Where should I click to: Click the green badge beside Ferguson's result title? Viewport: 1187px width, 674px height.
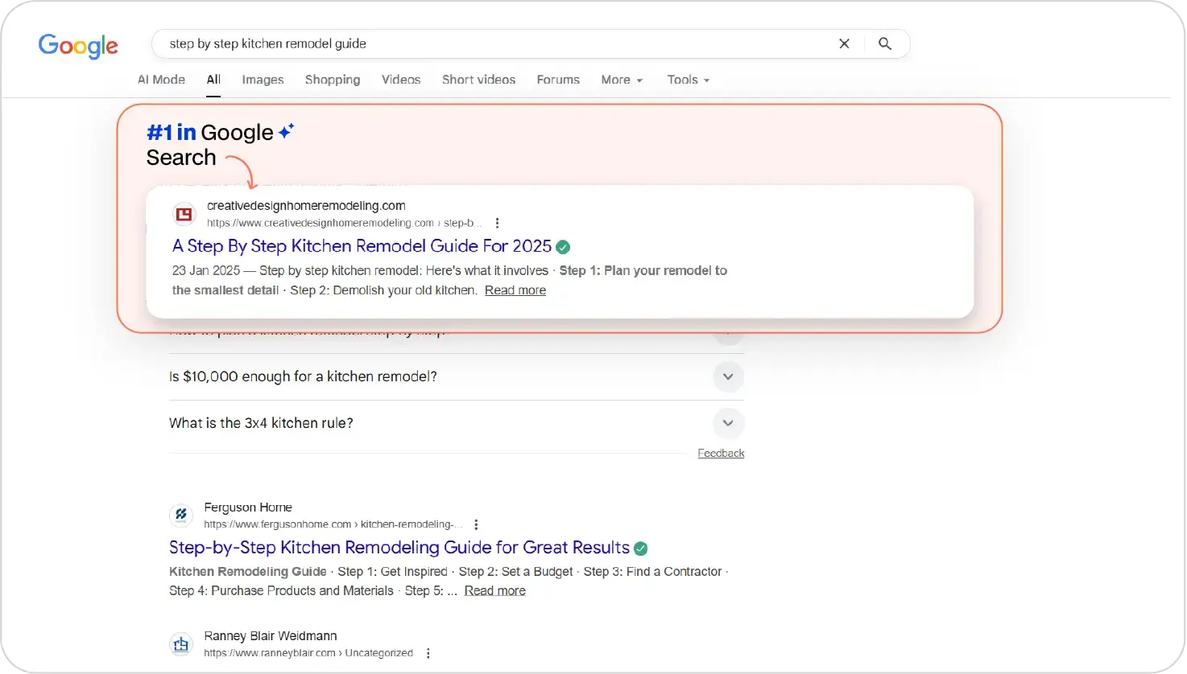click(x=640, y=547)
